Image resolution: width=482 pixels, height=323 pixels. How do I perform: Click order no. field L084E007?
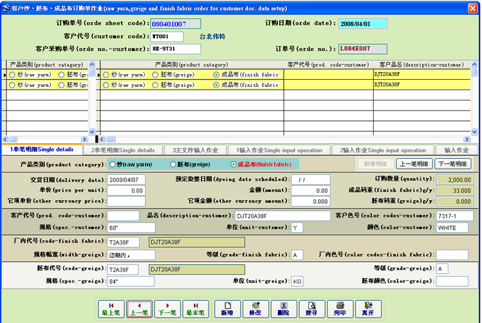point(363,49)
